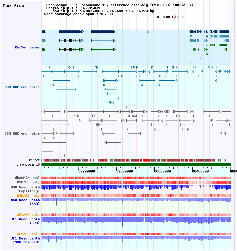Click the chromosome 18 text label
Image resolution: width=237 pixels, height=251 pixels.
click(x=28, y=165)
